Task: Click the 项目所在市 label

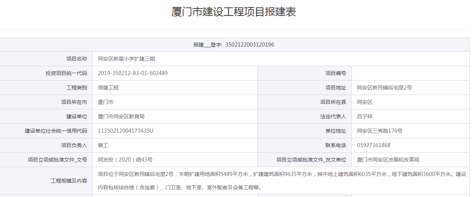Action: (x=74, y=102)
